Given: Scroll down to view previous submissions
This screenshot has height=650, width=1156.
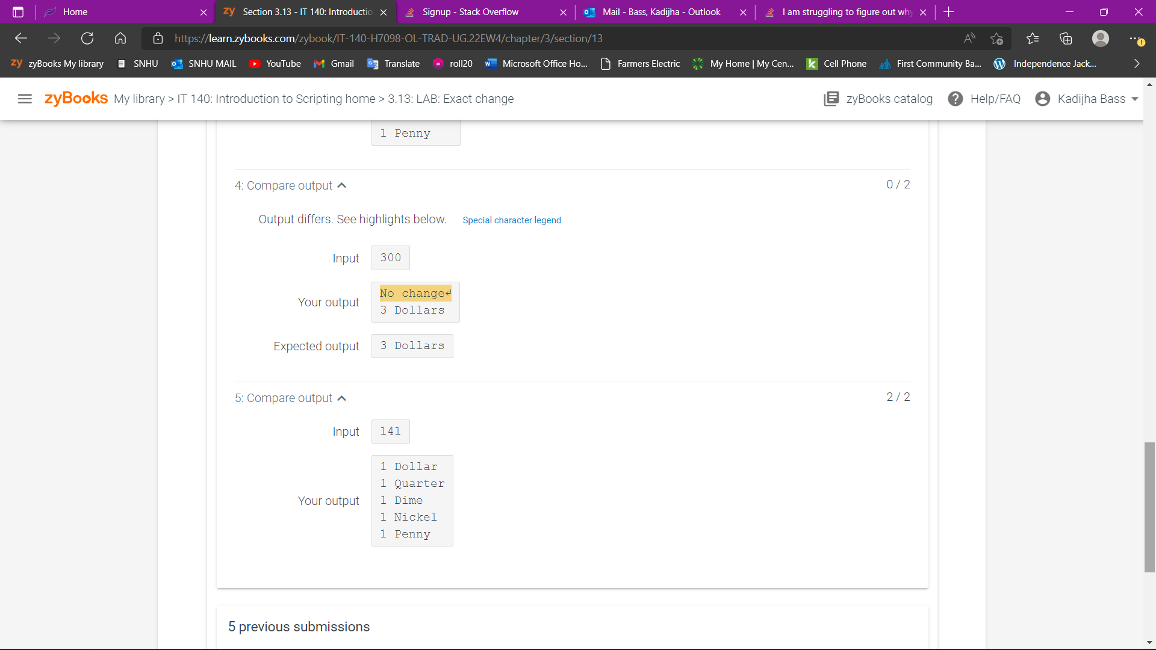Looking at the screenshot, I should [299, 627].
